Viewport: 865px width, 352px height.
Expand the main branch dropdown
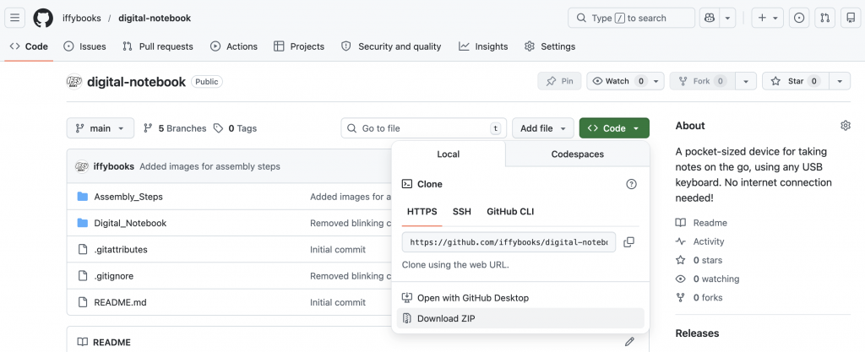[100, 128]
